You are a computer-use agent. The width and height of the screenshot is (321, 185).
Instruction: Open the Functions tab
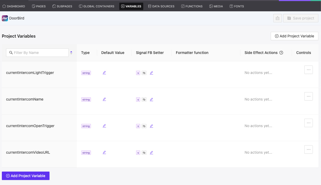click(x=192, y=6)
